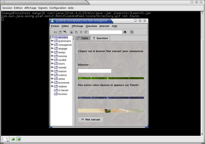Image resolution: width=205 pixels, height=144 pixels.
Task: Expand the langage tree node
Action: point(52,48)
